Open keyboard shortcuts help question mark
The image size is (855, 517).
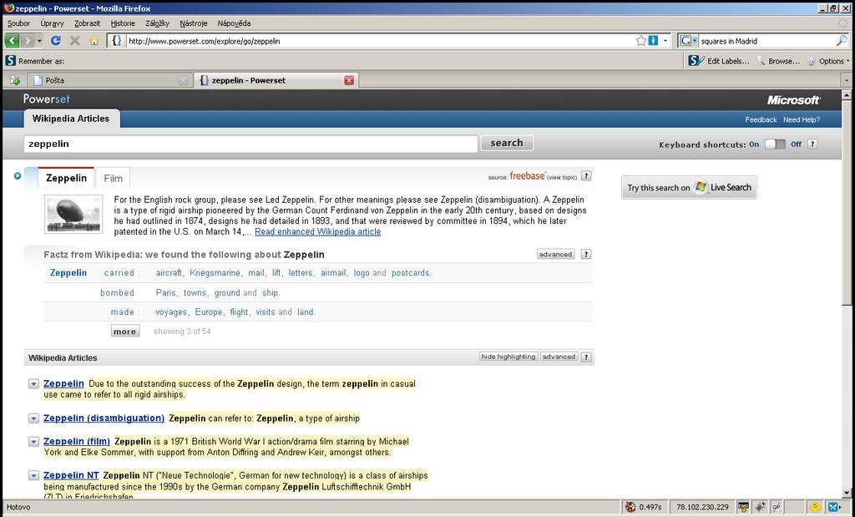point(812,144)
